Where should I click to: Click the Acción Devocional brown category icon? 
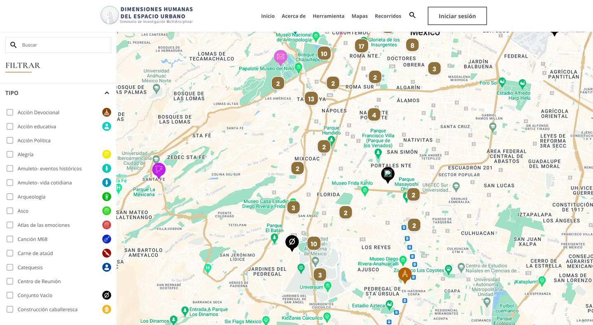pos(107,112)
